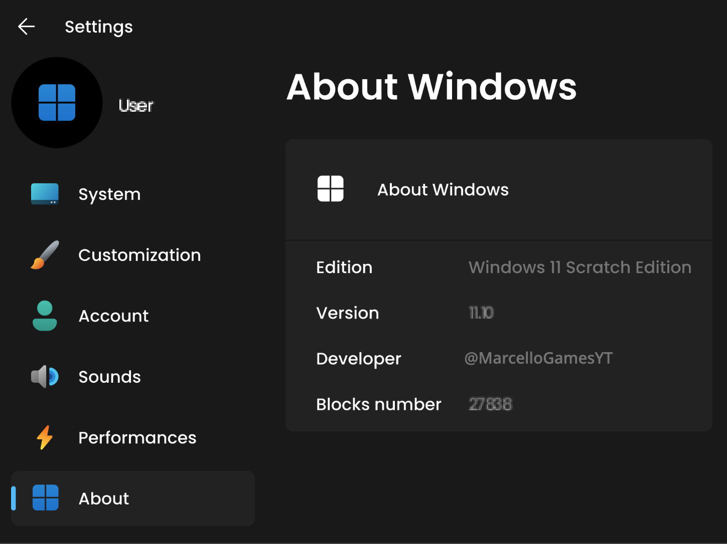Select the Account section label
The width and height of the screenshot is (727, 544).
[114, 316]
